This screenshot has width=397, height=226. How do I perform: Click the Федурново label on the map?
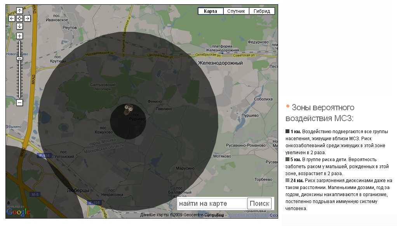click(258, 42)
